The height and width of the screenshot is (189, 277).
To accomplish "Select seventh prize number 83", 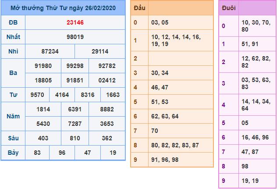I will [37, 153].
